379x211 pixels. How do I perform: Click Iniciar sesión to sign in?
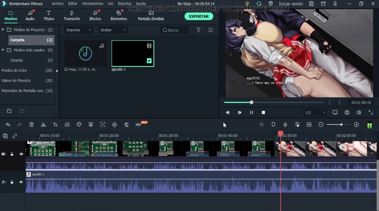pos(291,4)
